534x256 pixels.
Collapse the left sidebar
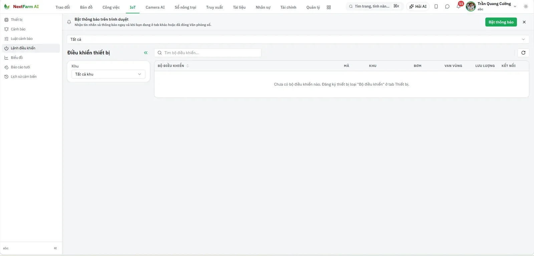(55, 248)
